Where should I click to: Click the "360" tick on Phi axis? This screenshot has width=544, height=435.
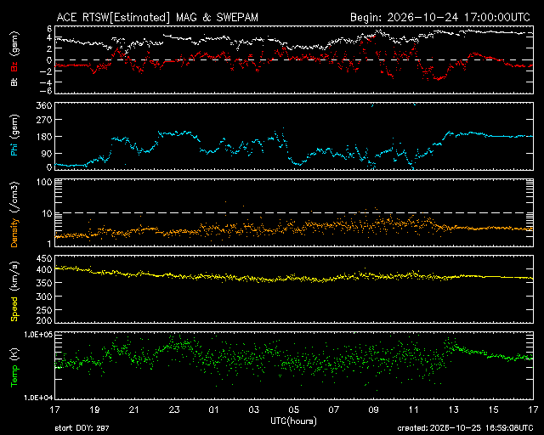tap(44, 106)
